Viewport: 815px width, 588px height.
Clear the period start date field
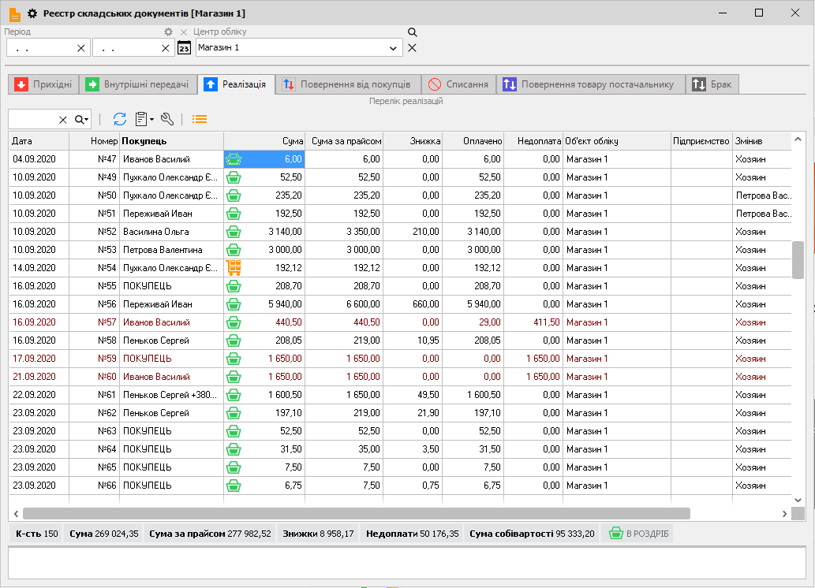pyautogui.click(x=80, y=48)
